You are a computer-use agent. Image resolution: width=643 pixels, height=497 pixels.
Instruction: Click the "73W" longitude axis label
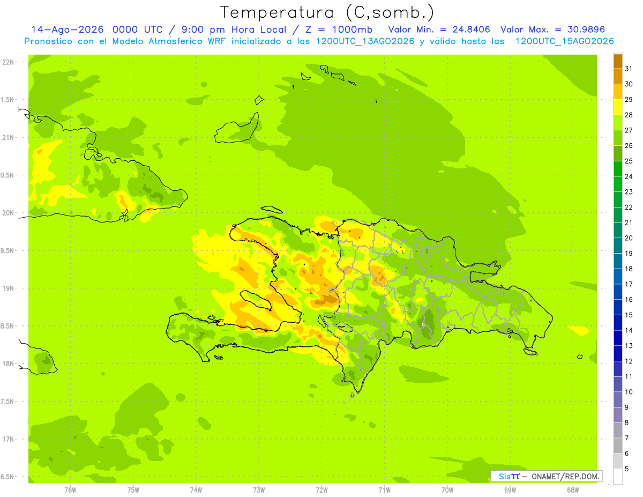[259, 490]
